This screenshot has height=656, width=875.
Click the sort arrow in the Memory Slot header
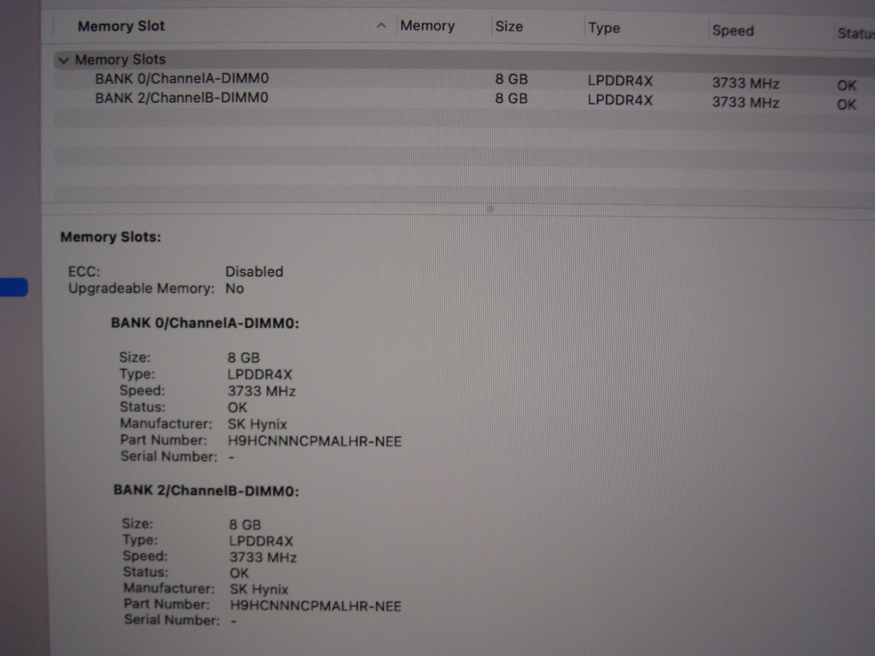click(x=381, y=26)
